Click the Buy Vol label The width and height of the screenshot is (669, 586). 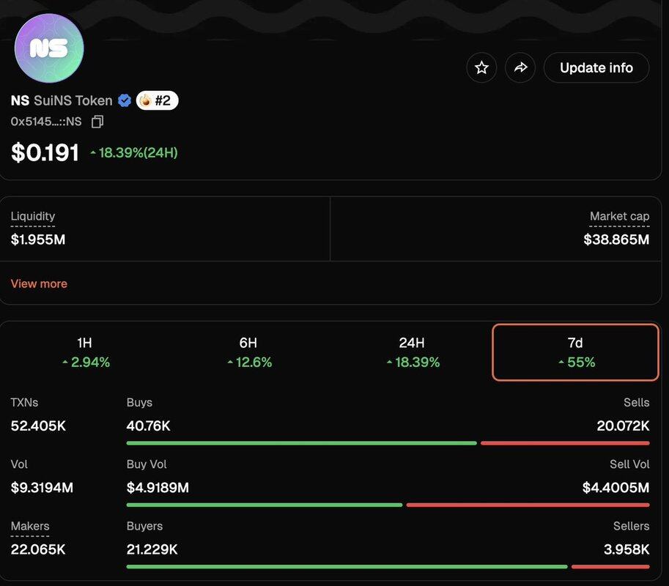click(x=147, y=464)
